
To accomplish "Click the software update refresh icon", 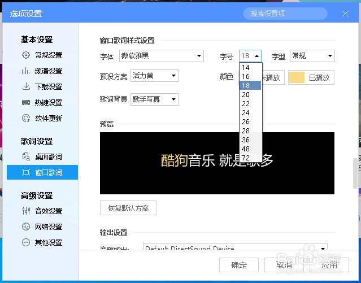I will pyautogui.click(x=26, y=119).
